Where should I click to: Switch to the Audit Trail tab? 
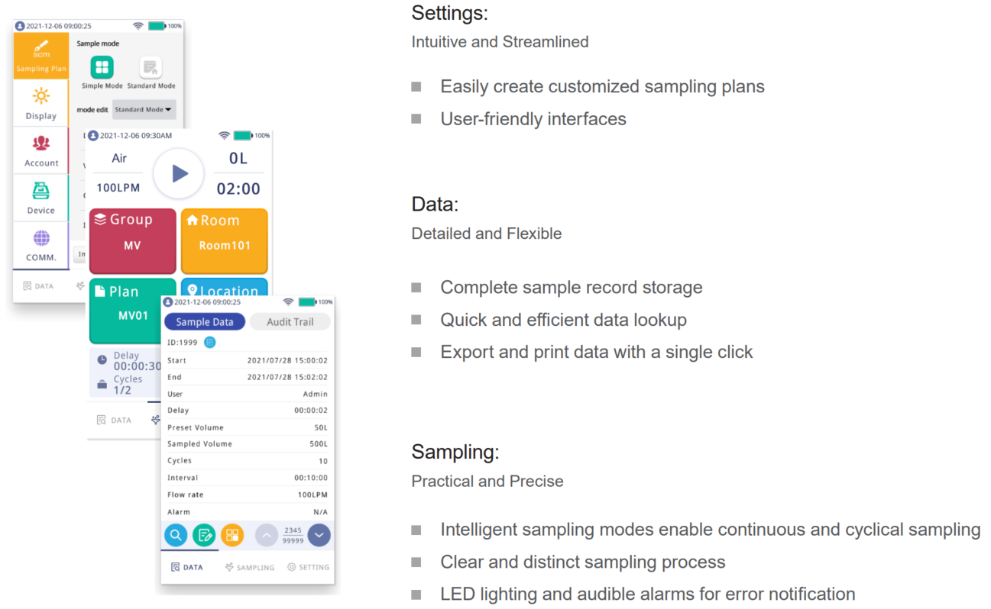pos(290,321)
